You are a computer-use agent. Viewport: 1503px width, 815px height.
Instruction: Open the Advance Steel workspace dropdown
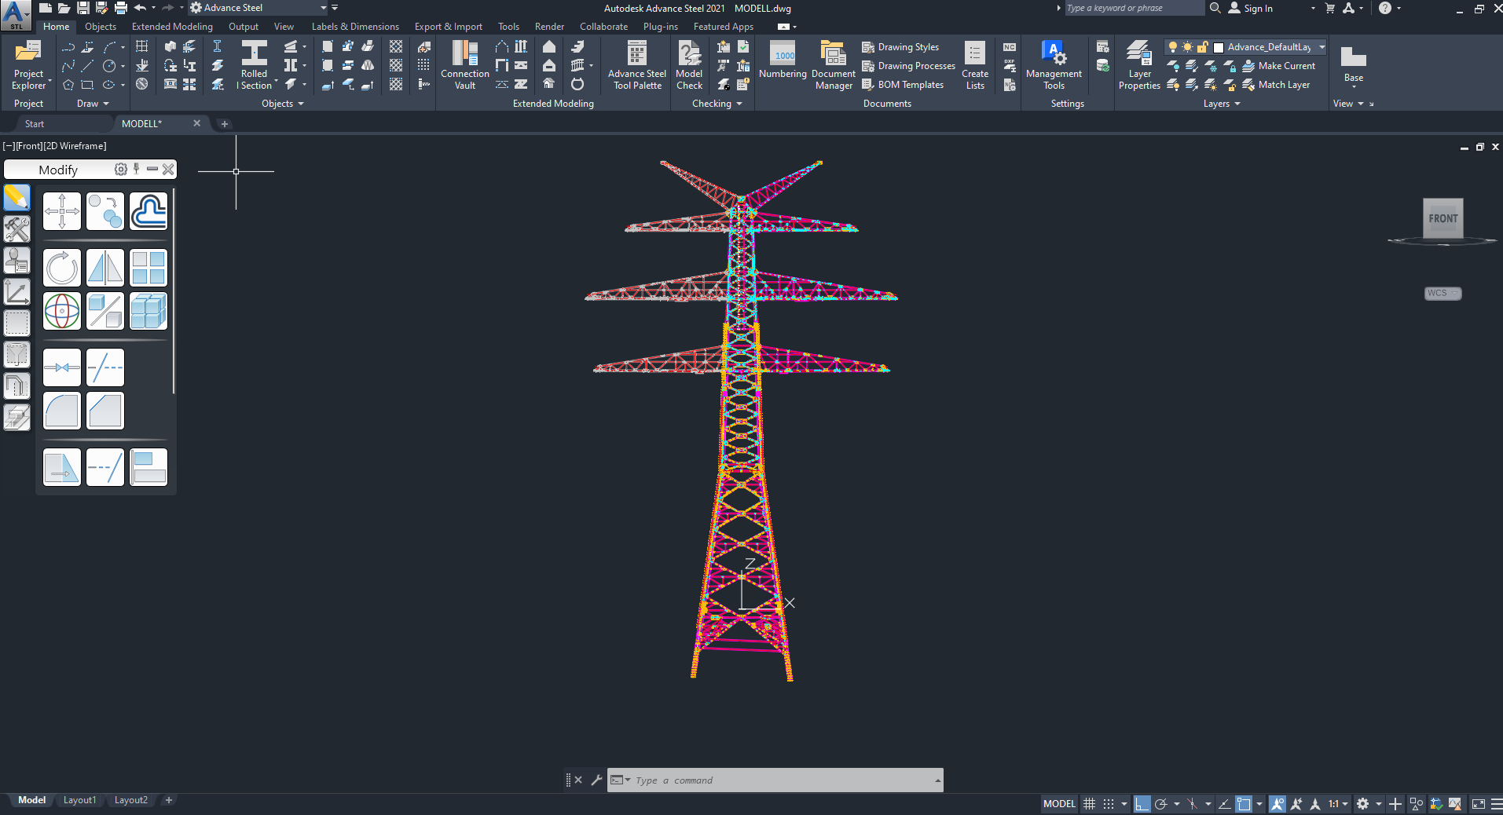coord(323,8)
